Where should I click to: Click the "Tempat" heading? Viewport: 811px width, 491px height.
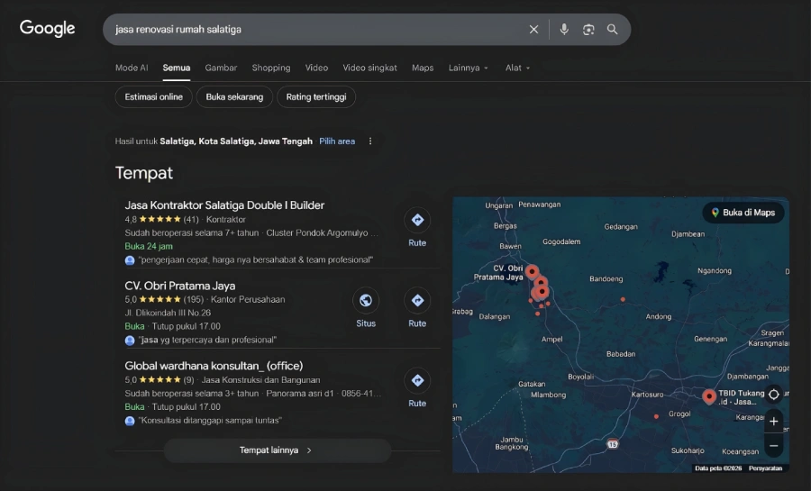144,173
